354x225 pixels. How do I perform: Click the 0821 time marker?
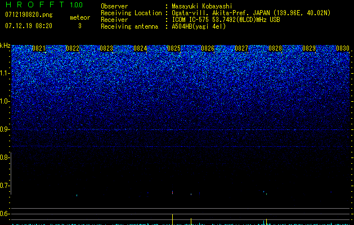(x=39, y=48)
